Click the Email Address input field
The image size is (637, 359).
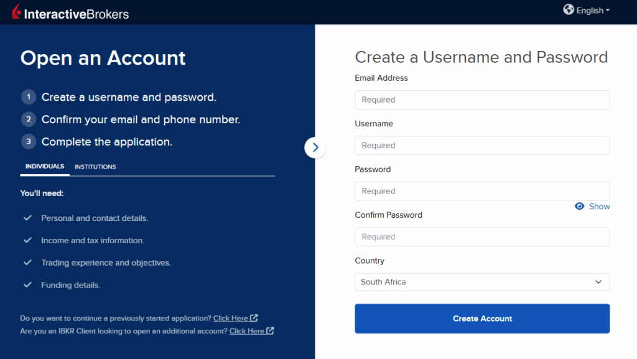482,100
